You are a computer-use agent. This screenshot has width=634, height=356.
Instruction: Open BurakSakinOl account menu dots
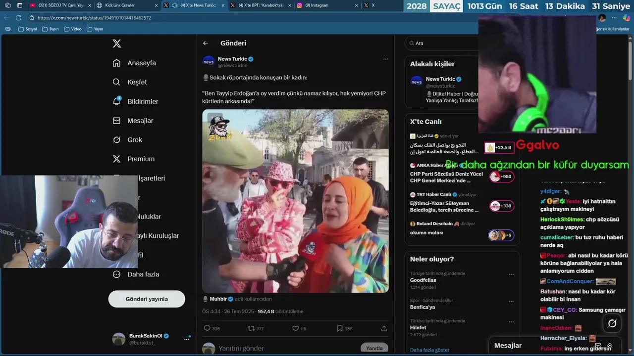click(x=187, y=339)
